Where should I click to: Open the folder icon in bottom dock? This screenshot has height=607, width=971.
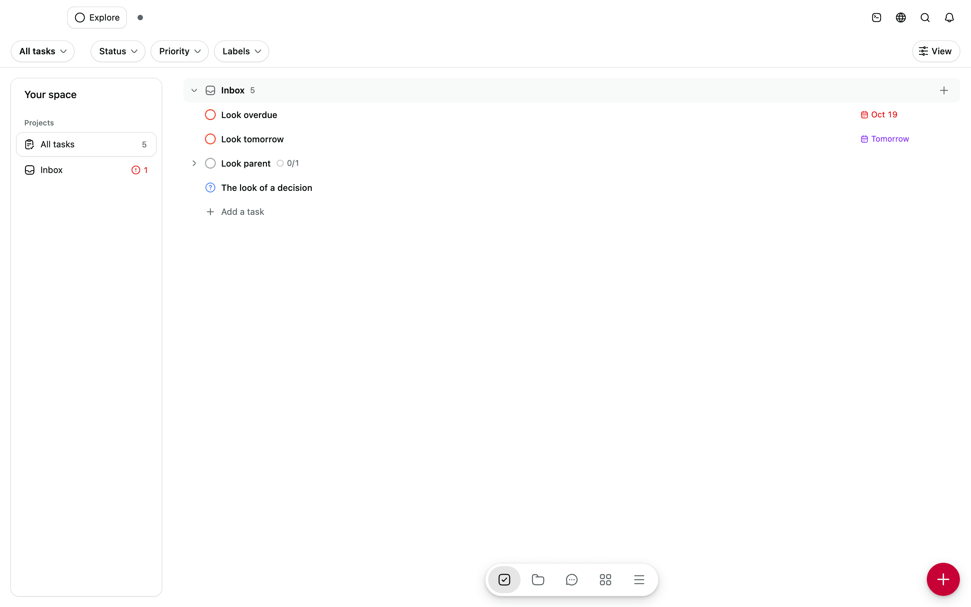point(538,580)
